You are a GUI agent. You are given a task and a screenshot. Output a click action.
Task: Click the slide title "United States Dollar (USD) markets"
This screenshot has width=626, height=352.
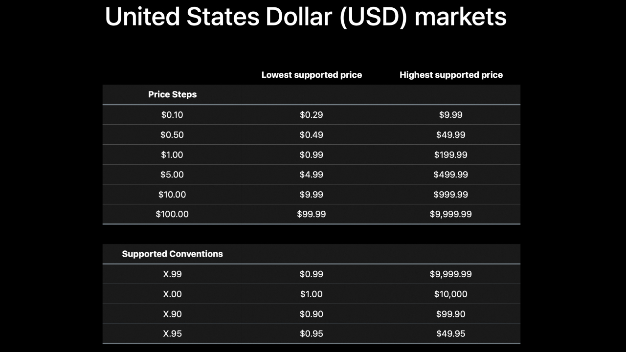point(306,18)
